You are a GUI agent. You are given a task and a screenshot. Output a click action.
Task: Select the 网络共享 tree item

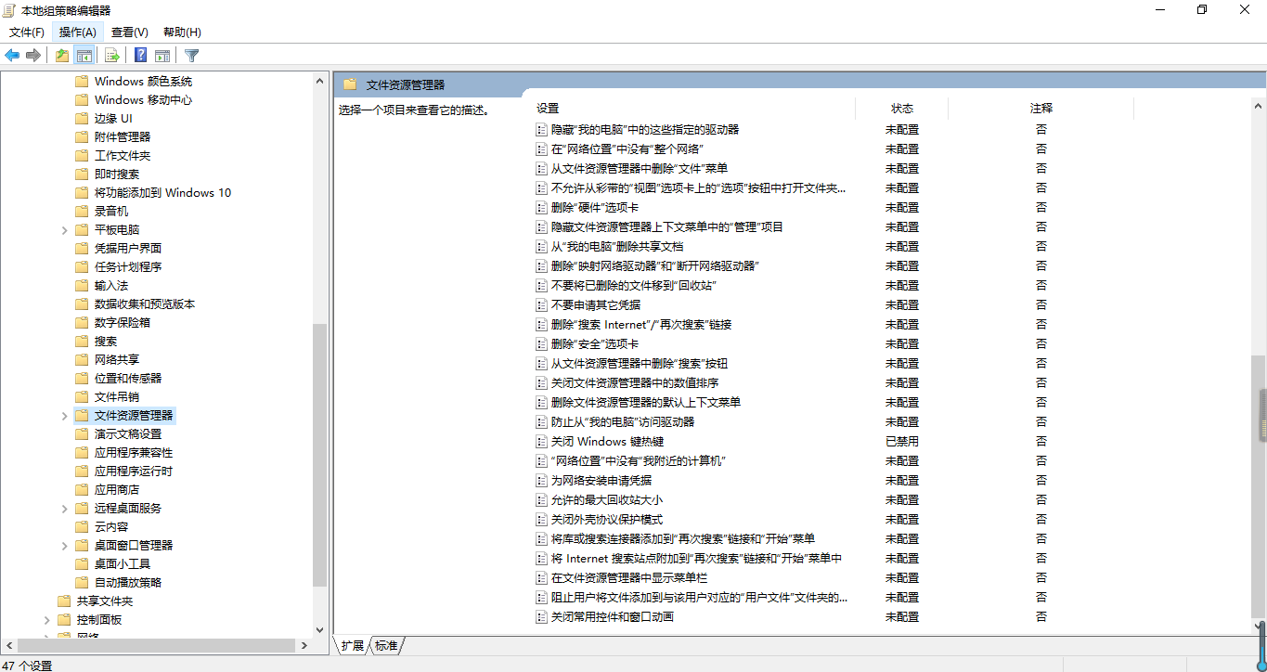(x=117, y=360)
